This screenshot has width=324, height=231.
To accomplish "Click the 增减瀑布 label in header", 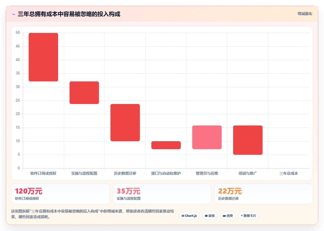I will pyautogui.click(x=305, y=14).
